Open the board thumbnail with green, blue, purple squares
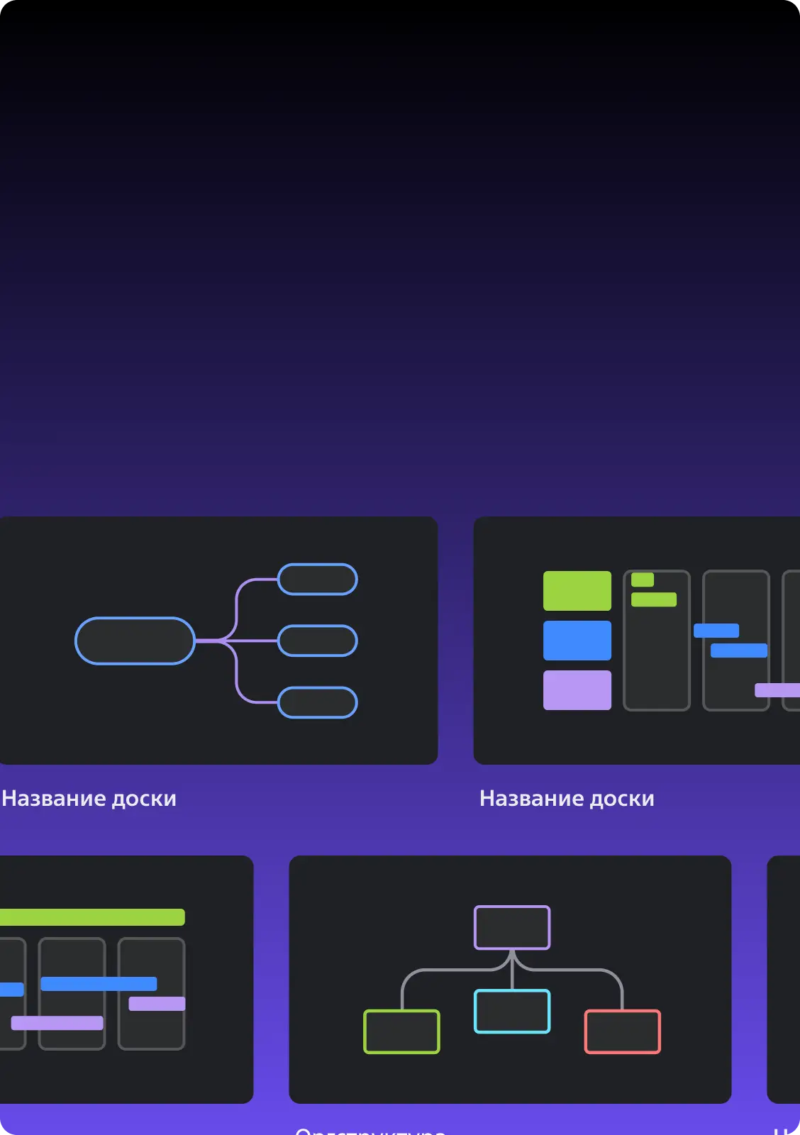 637,641
